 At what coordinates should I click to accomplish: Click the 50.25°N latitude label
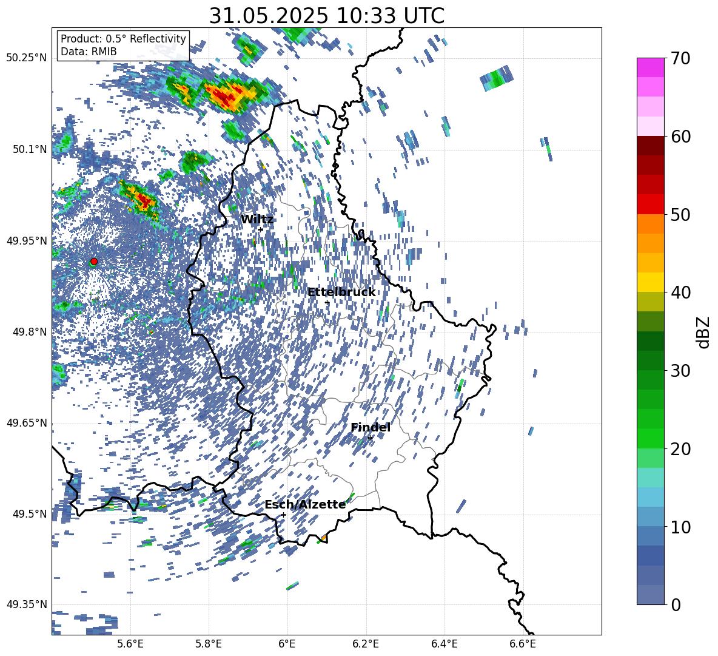tap(27, 58)
